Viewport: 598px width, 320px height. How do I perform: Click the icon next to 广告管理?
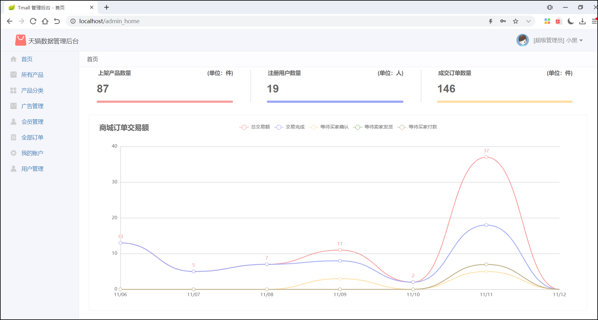pyautogui.click(x=13, y=106)
